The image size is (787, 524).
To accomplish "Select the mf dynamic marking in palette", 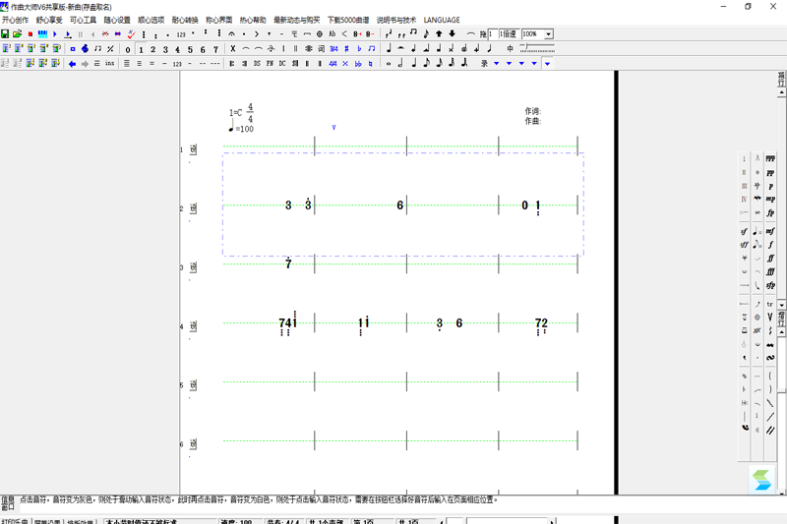I will click(x=770, y=231).
